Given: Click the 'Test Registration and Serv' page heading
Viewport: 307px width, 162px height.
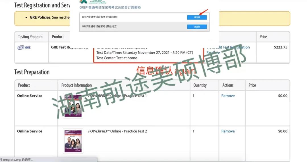Looking at the screenshot, I should [42, 5].
